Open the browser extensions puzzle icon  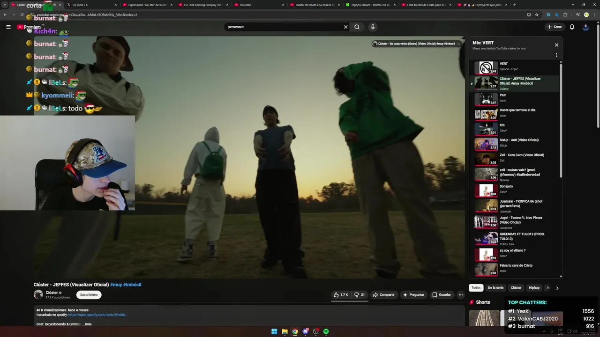pos(565,15)
